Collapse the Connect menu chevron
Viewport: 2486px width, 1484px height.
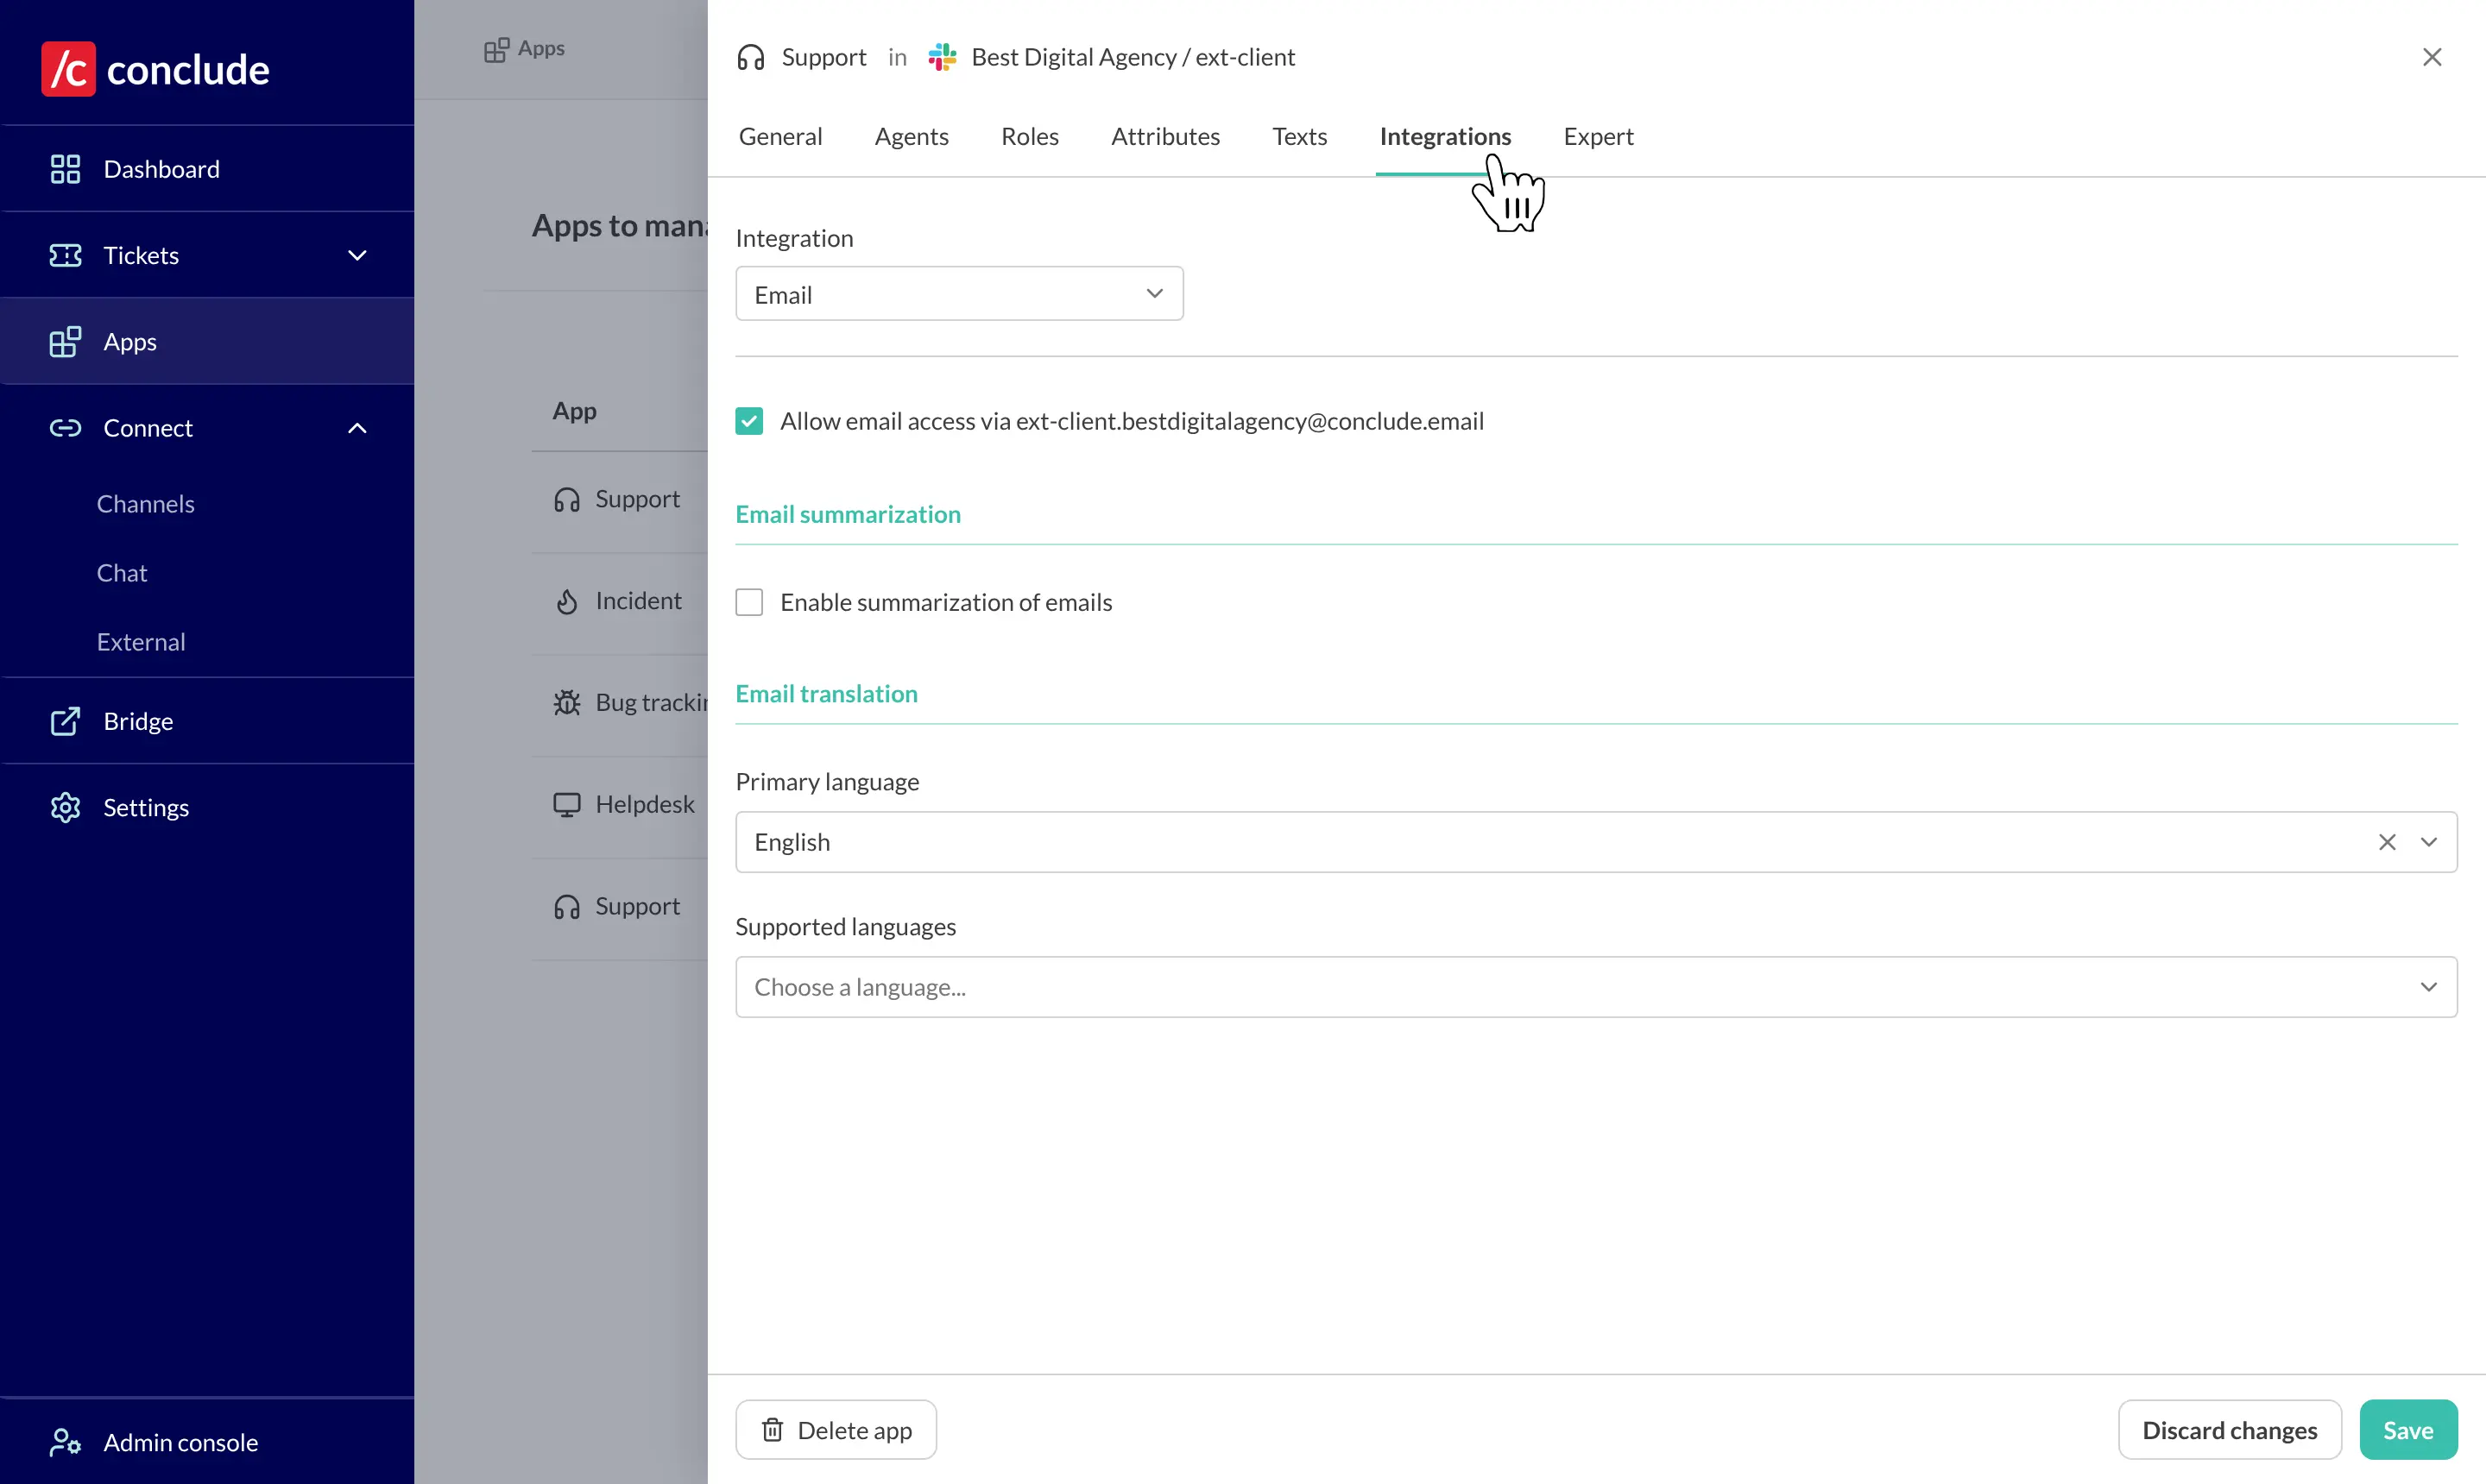click(357, 428)
